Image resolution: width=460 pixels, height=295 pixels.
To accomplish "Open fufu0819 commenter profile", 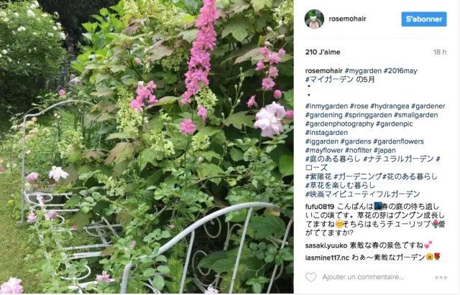I will [319, 207].
